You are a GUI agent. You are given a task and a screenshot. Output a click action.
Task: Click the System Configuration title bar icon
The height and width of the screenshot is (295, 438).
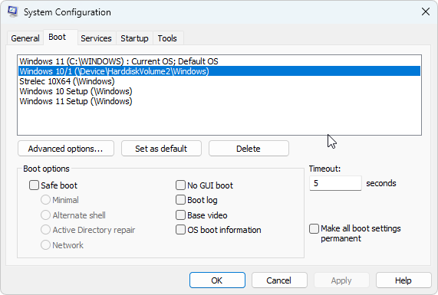pyautogui.click(x=12, y=11)
